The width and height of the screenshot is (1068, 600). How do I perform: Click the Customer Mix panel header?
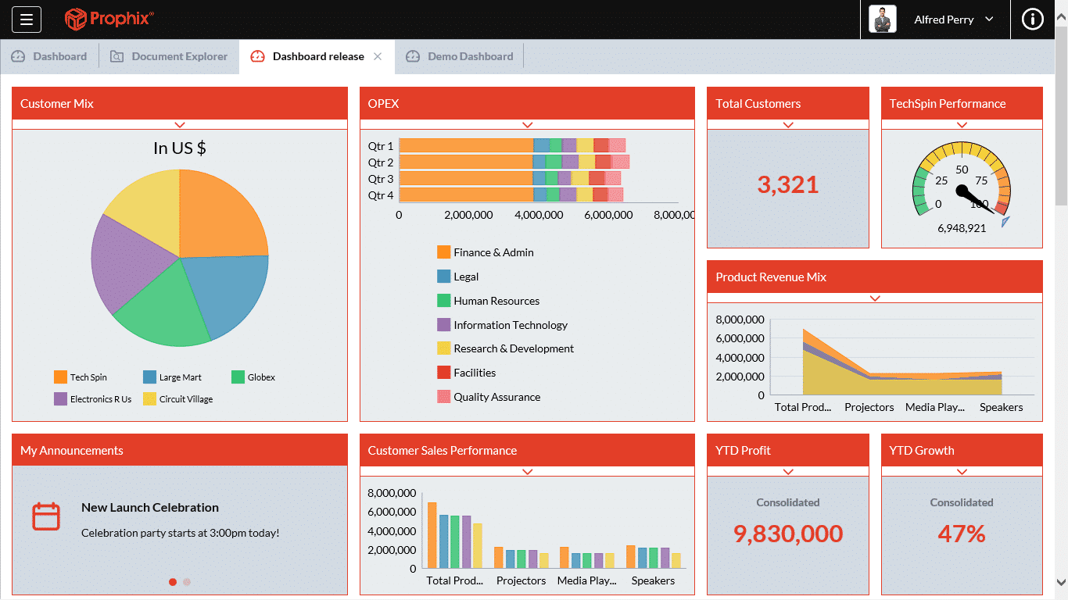[180, 103]
